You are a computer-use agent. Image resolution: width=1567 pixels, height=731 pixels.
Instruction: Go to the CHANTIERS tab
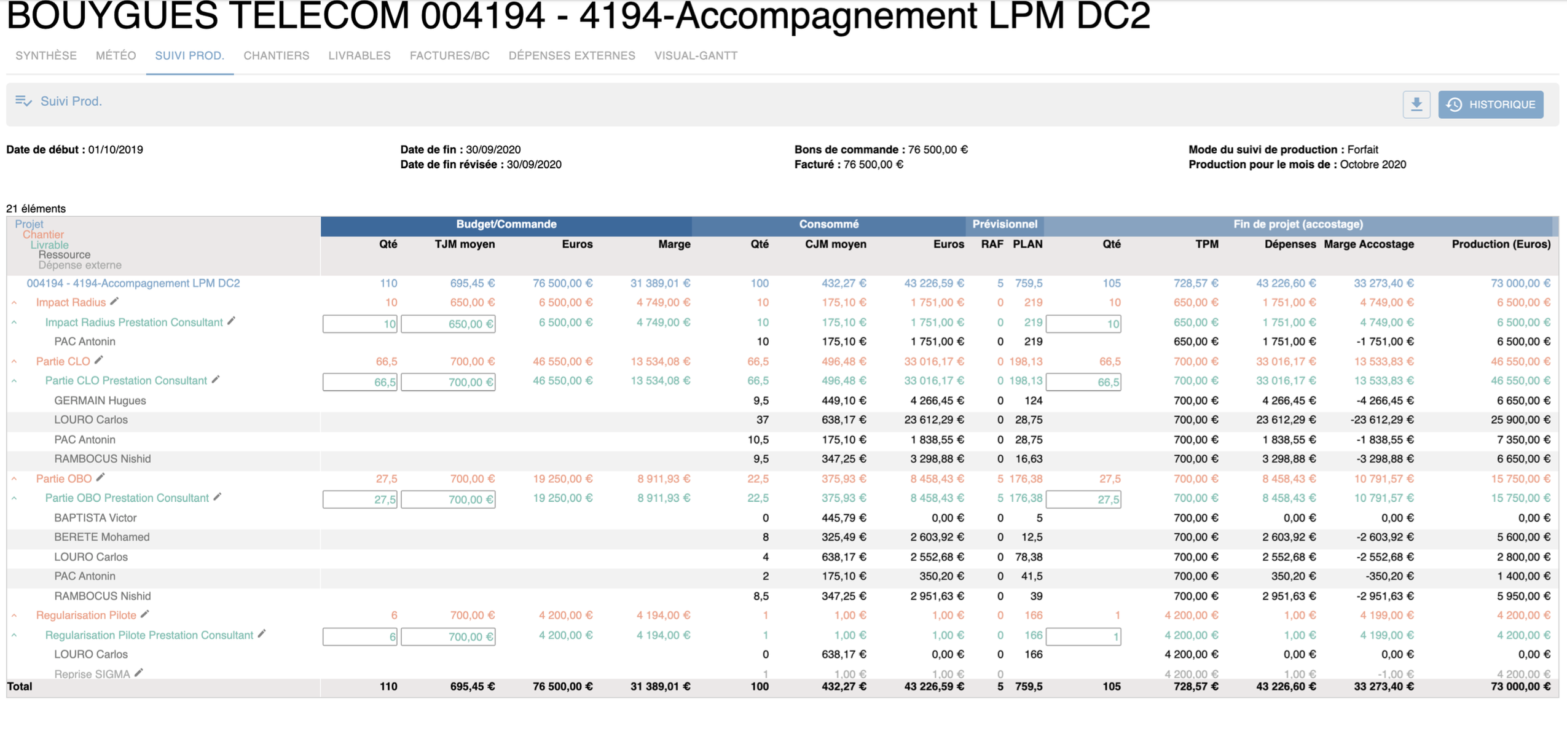277,56
